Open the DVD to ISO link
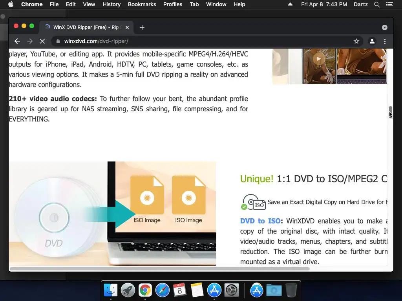The image size is (402, 301). click(260, 221)
